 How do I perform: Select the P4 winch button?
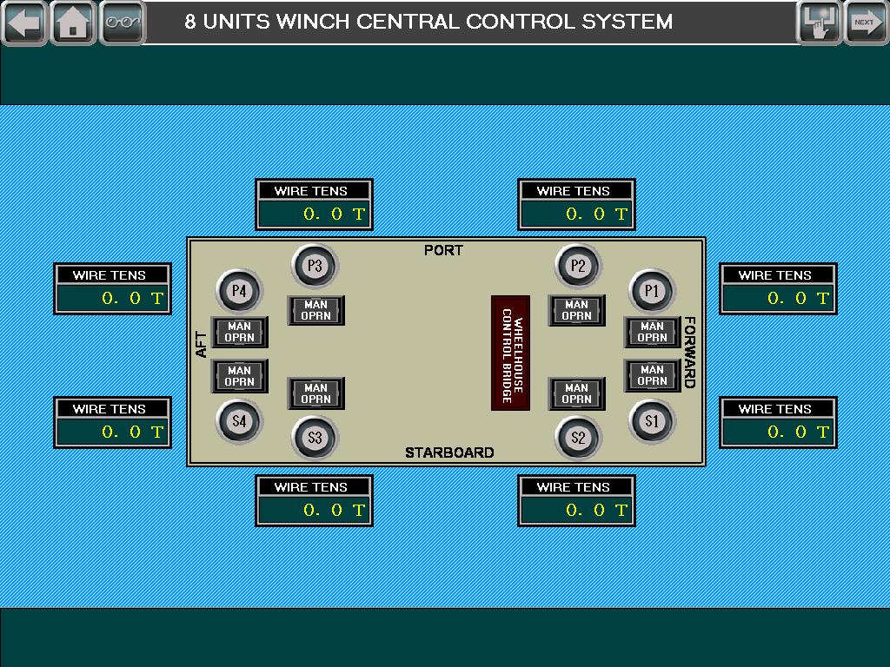pos(239,291)
